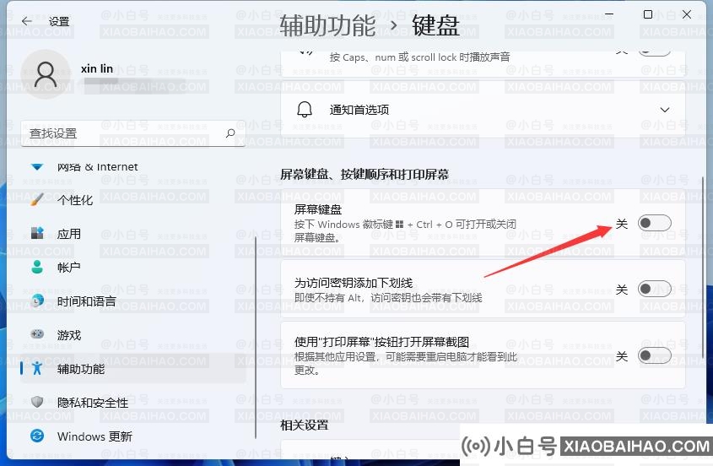
Task: Select the 时间和语言 globe clock icon
Action: pos(37,301)
